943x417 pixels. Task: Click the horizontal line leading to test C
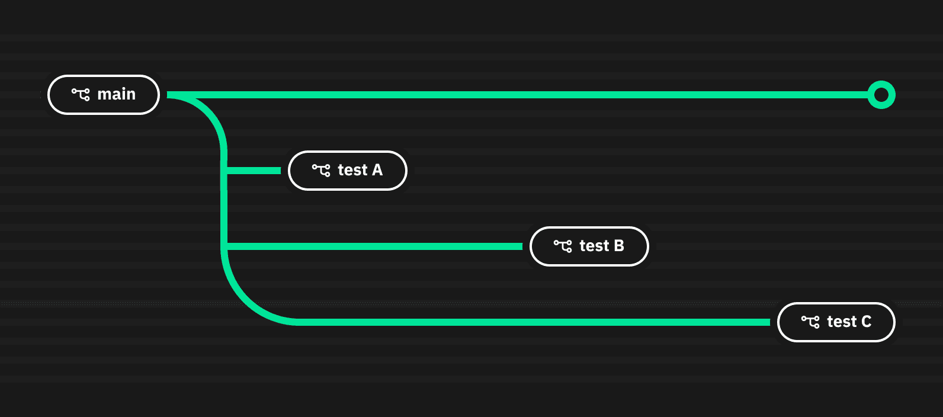533,322
